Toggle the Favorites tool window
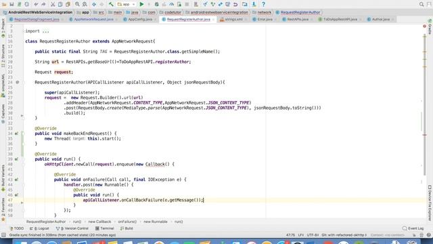Image resolution: width=433 pixels, height=244 pixels. (x=3, y=209)
